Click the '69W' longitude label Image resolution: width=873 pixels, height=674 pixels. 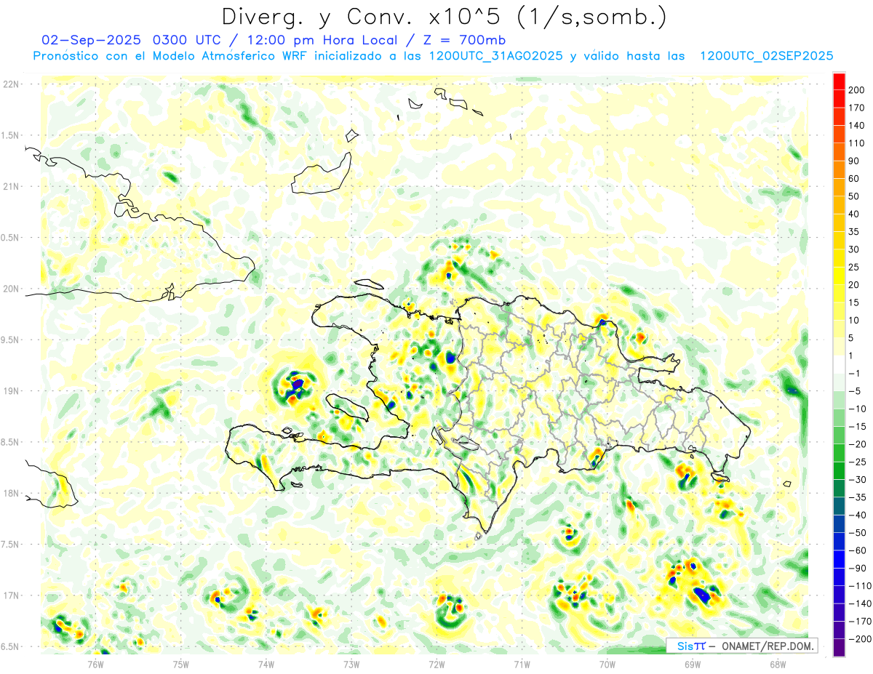click(693, 663)
